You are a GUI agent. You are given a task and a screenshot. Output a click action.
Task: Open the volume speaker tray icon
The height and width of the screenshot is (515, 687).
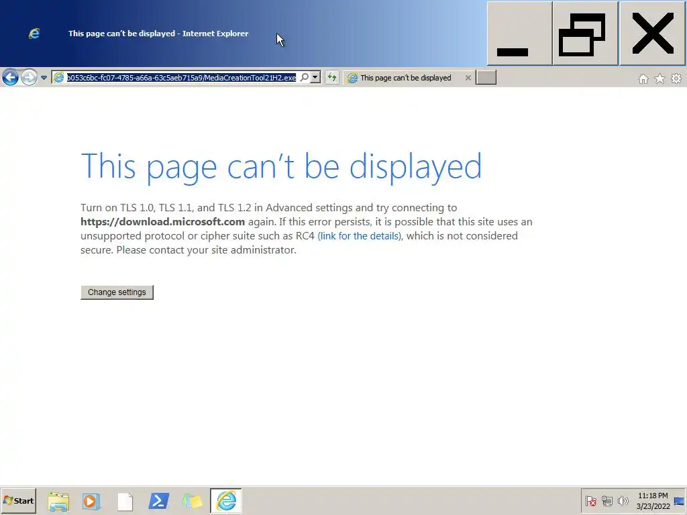tap(623, 500)
